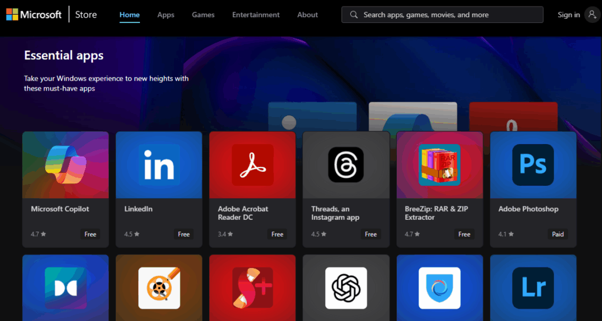Click the red banner thumbnail
Screen dimensions: 602x321
click(513, 117)
